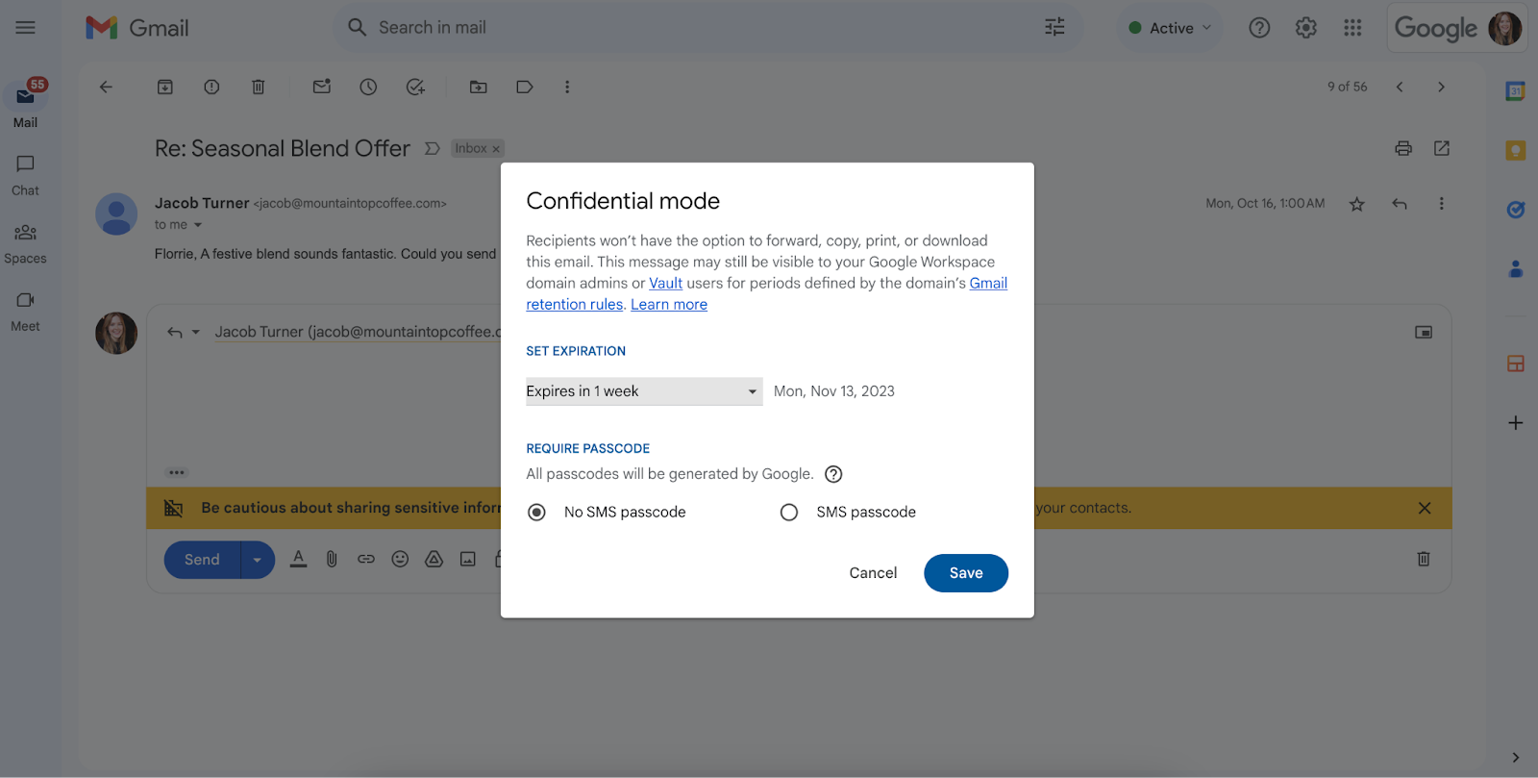Open Meet in the sidebar
1538x778 pixels.
(26, 312)
